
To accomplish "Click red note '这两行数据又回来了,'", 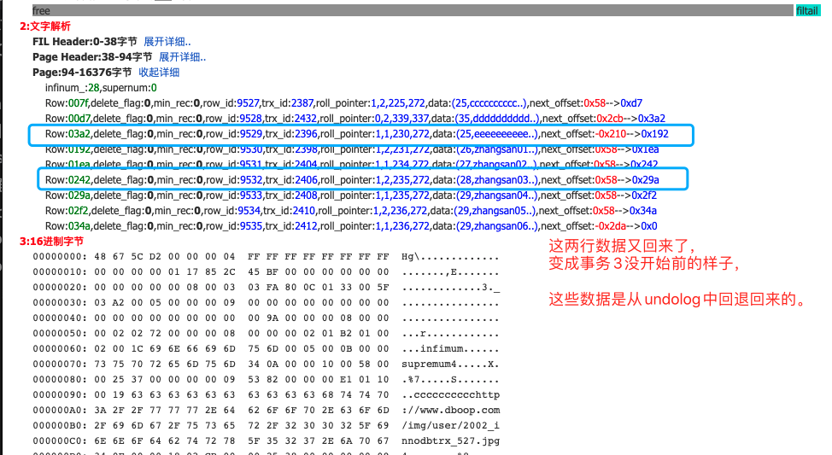I will [621, 246].
